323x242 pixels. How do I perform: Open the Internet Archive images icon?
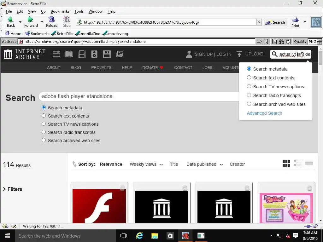[x=120, y=54]
